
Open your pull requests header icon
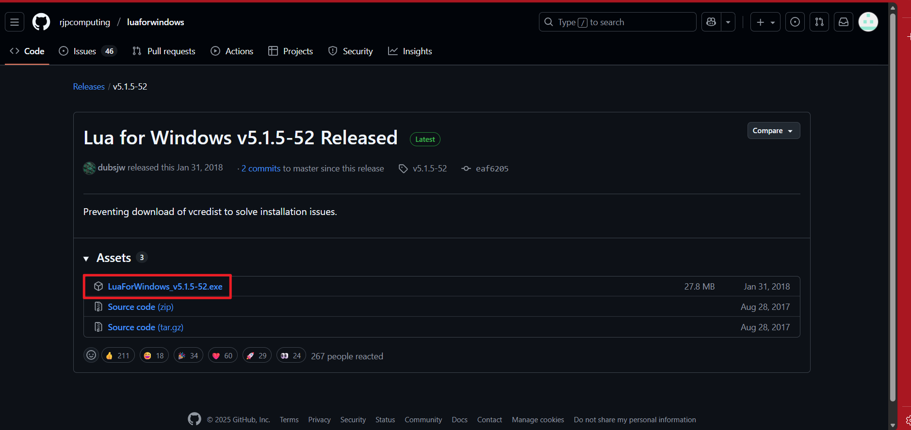coord(819,22)
